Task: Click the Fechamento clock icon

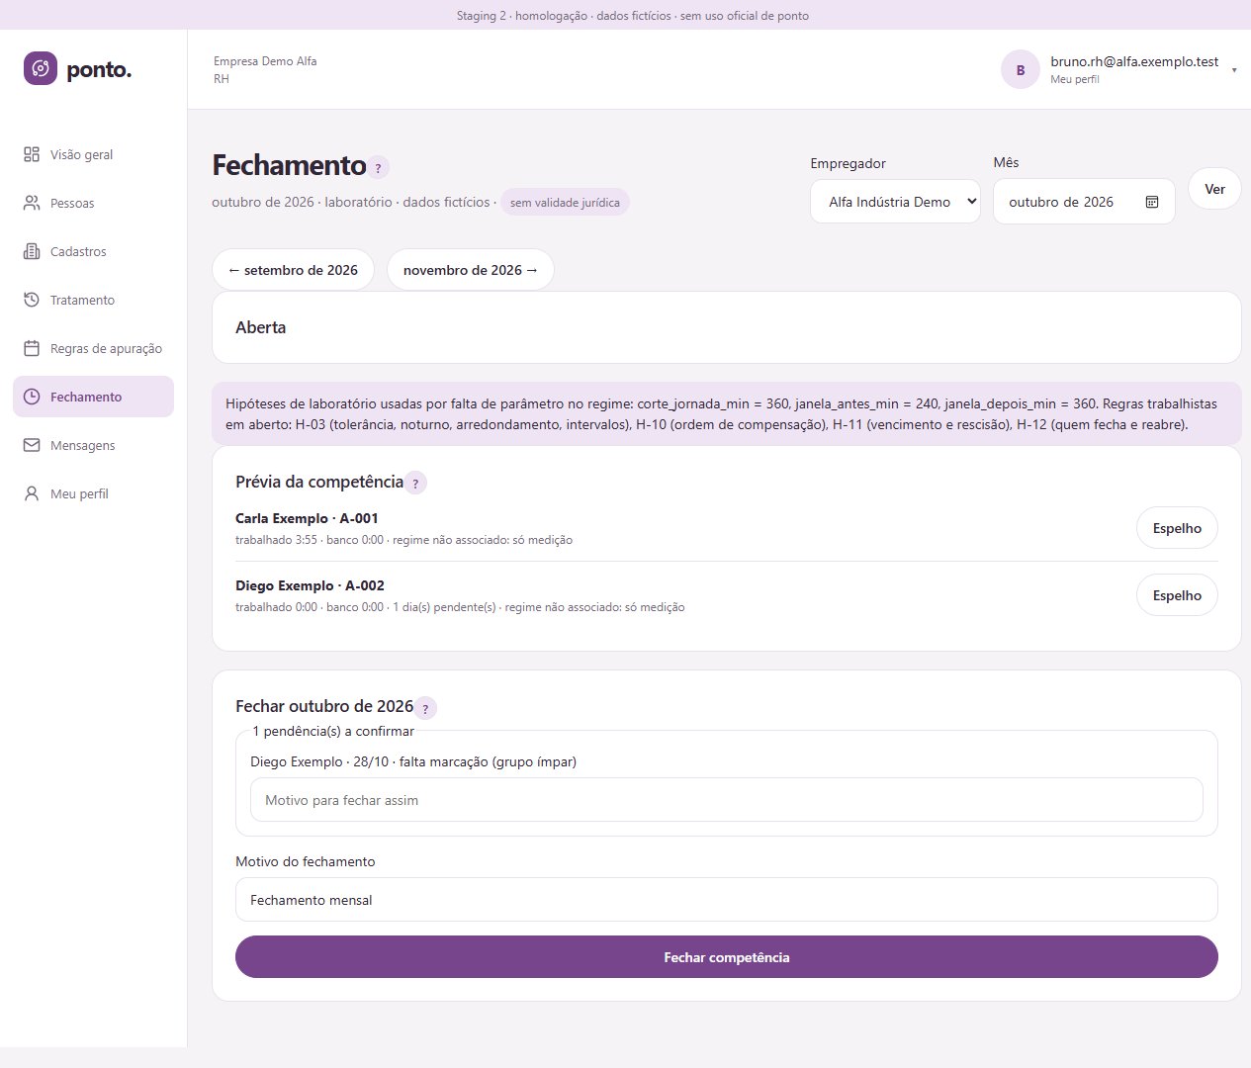Action: (x=32, y=397)
